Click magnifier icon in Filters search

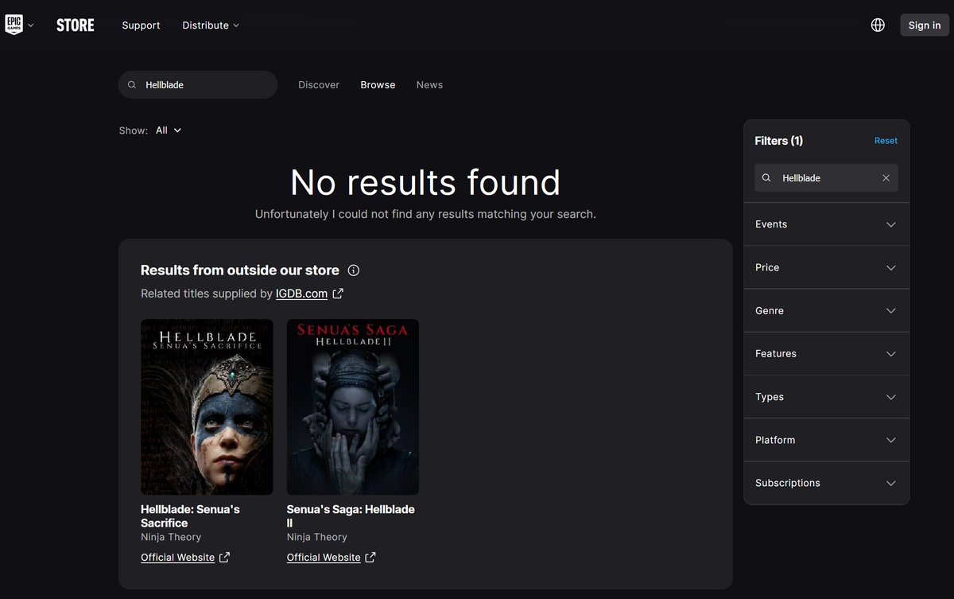click(766, 178)
